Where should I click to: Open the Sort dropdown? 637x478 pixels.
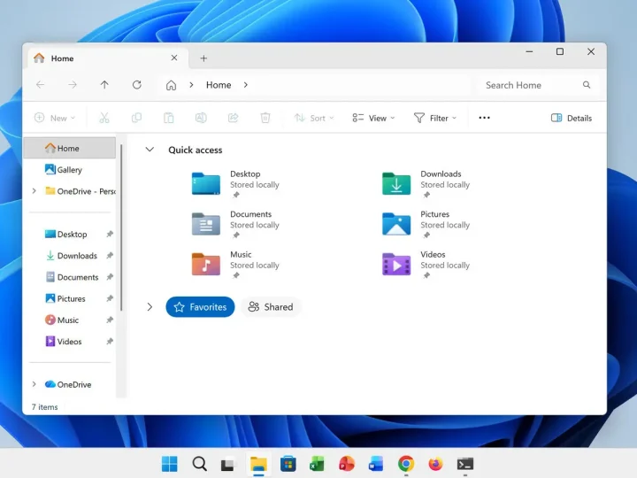[x=314, y=118]
